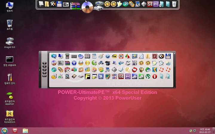Click the white ghost icon in top dock

click(119, 4)
